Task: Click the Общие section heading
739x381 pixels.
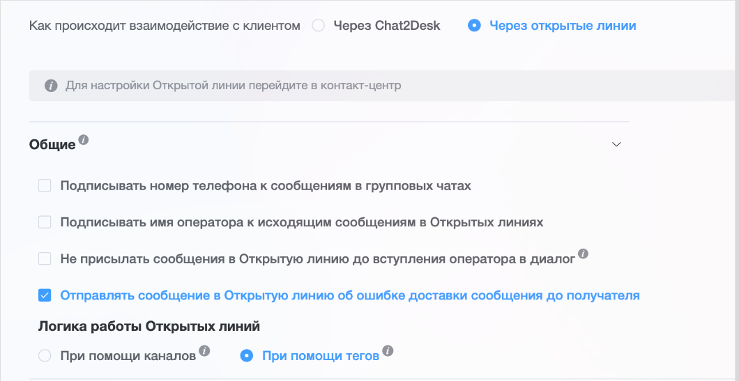Action: pos(52,144)
